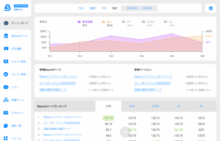Click the メンバー招待 add-person icon
This screenshot has height=141, width=220.
pos(6,74)
